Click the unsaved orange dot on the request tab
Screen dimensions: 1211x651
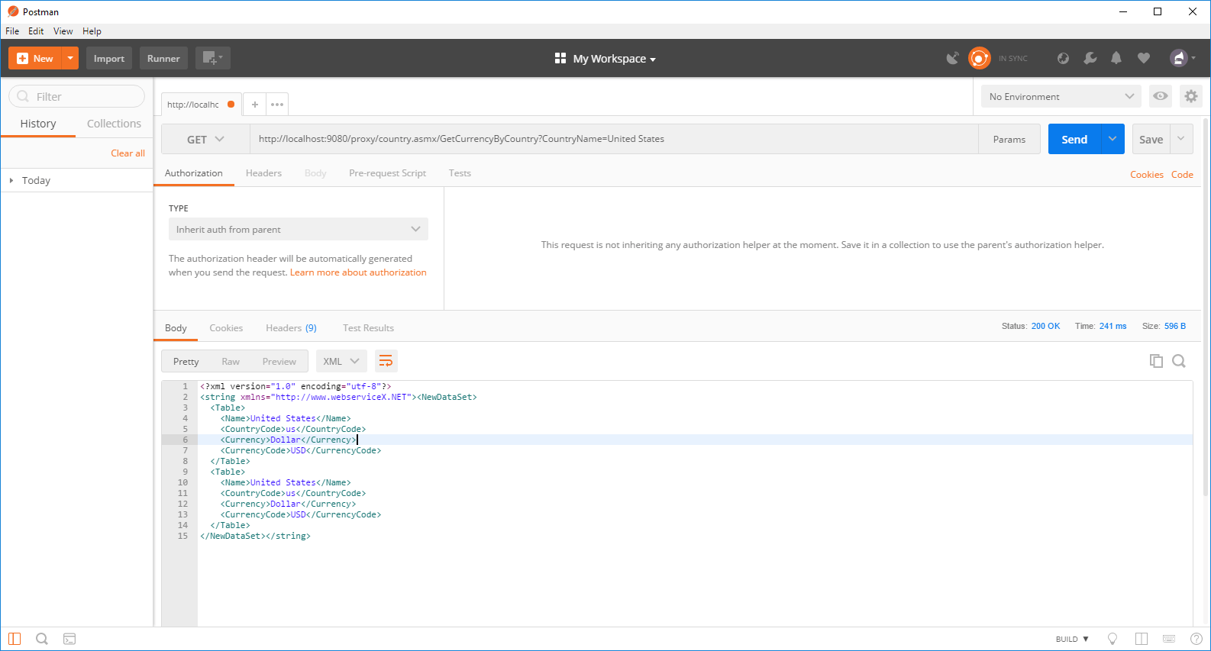tap(231, 105)
